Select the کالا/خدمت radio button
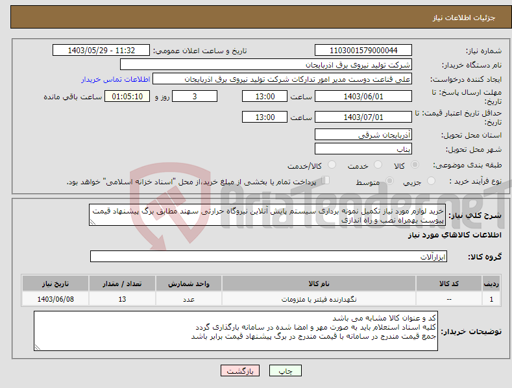This screenshot has width=512, height=388. point(332,165)
